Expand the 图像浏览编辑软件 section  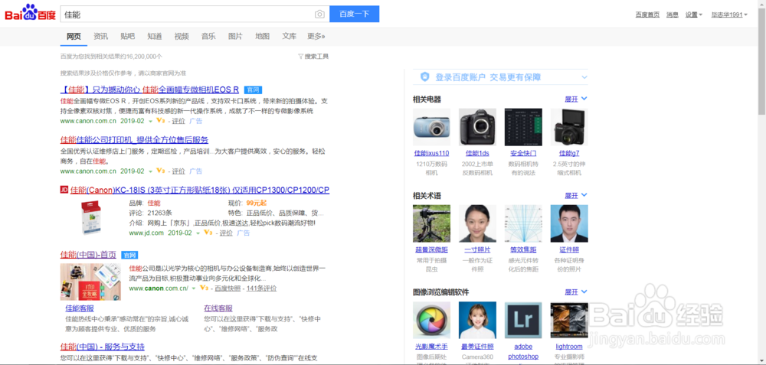click(576, 292)
